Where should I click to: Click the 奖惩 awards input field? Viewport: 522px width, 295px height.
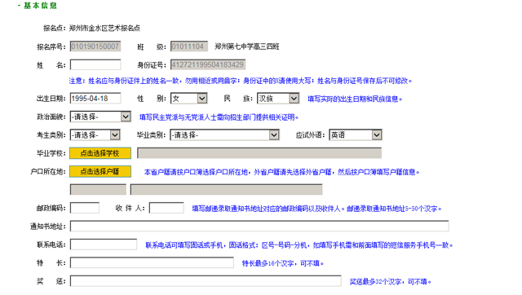click(206, 281)
